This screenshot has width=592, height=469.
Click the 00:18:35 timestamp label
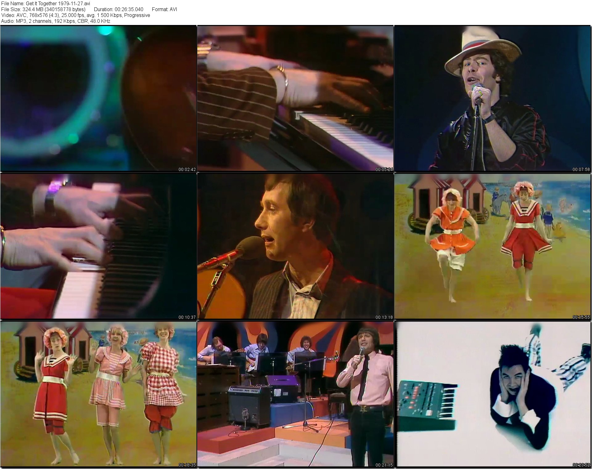point(187,465)
